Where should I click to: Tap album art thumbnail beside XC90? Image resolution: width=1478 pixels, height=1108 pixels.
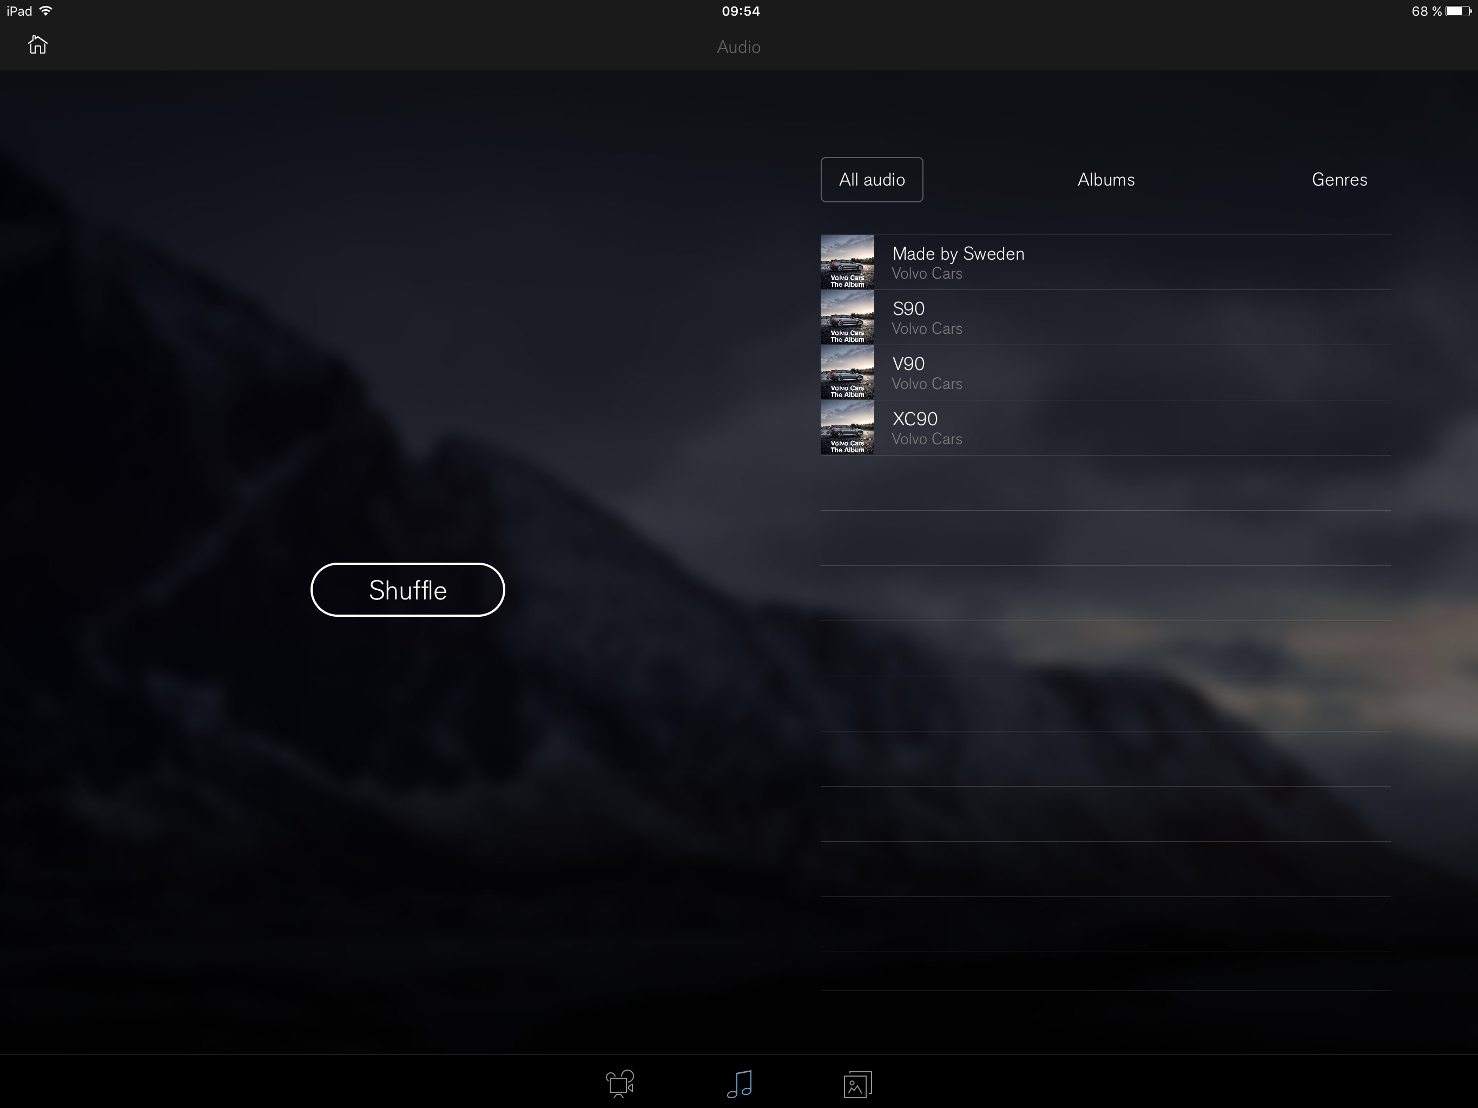(x=847, y=428)
